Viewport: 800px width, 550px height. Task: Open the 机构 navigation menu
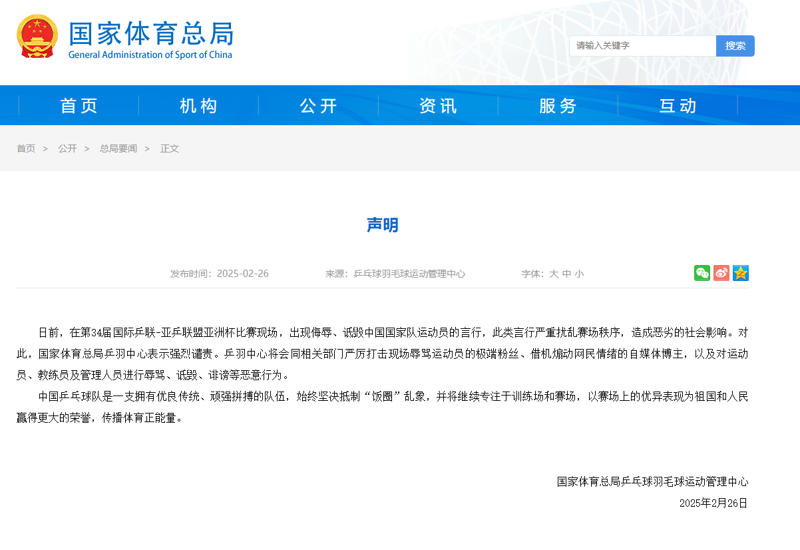click(199, 105)
